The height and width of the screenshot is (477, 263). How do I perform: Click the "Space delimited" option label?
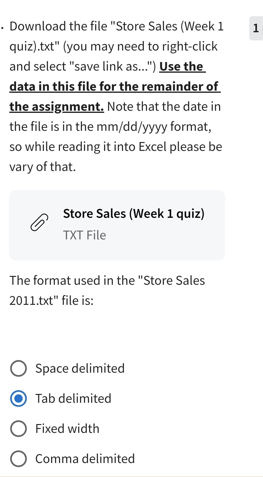coord(80,368)
